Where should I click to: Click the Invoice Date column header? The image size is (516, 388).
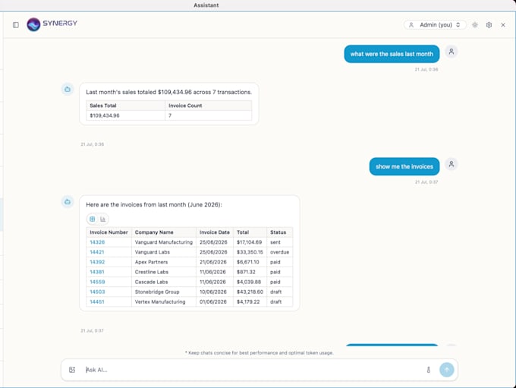tap(215, 232)
